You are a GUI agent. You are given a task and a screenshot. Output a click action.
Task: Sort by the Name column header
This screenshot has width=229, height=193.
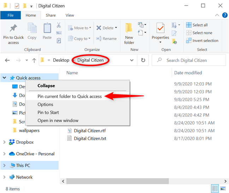coord(72,73)
